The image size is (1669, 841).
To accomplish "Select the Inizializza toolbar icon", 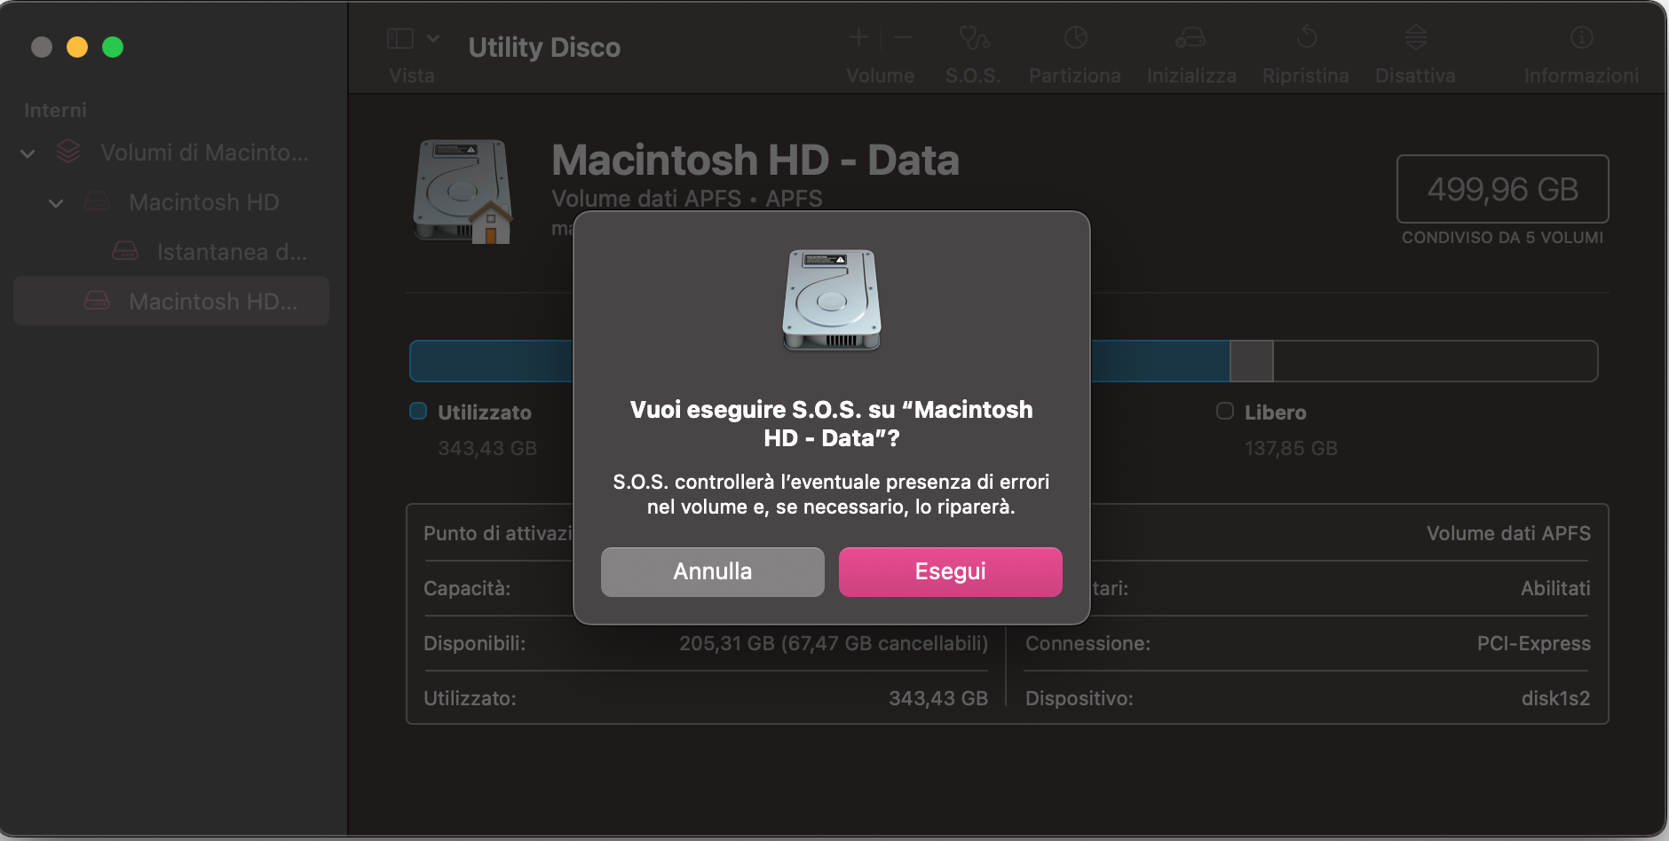I will (1191, 49).
